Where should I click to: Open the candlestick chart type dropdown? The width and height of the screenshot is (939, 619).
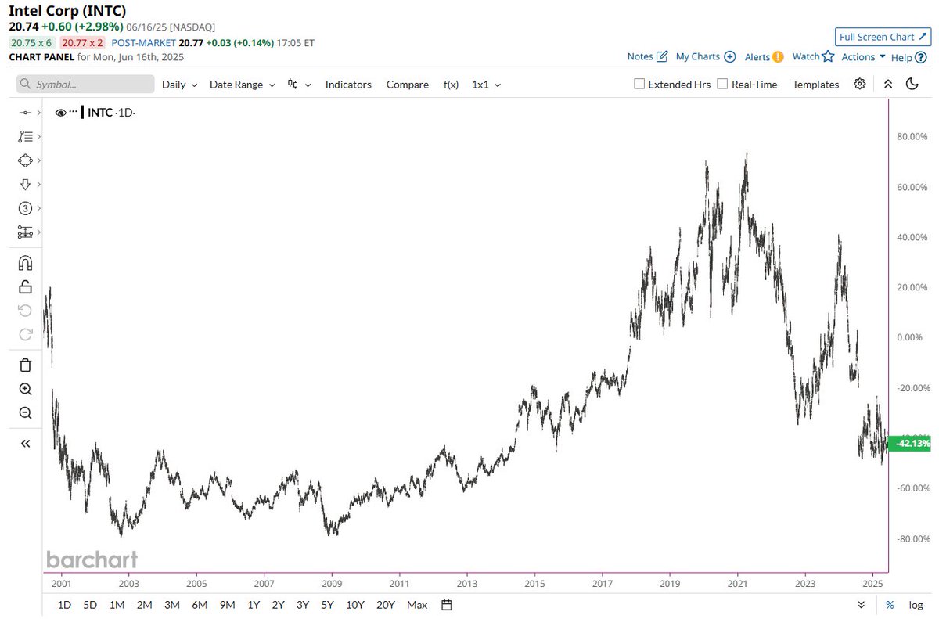click(299, 85)
